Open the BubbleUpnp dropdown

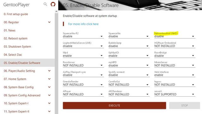tap(129, 46)
